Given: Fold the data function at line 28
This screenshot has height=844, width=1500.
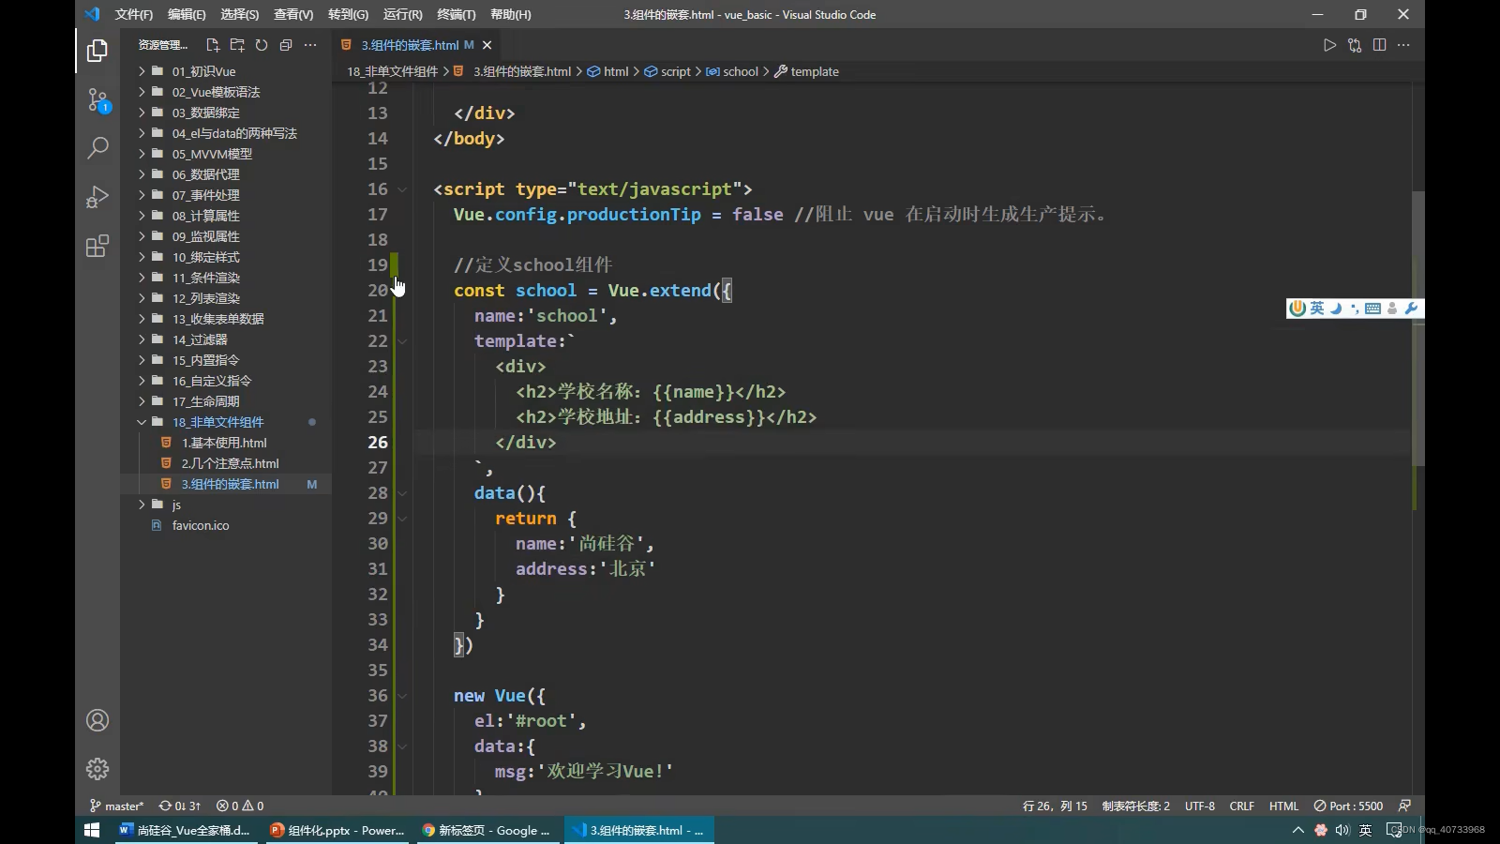Looking at the screenshot, I should tap(402, 493).
